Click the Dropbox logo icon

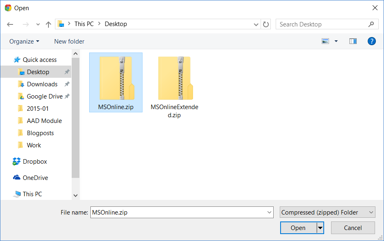16,161
